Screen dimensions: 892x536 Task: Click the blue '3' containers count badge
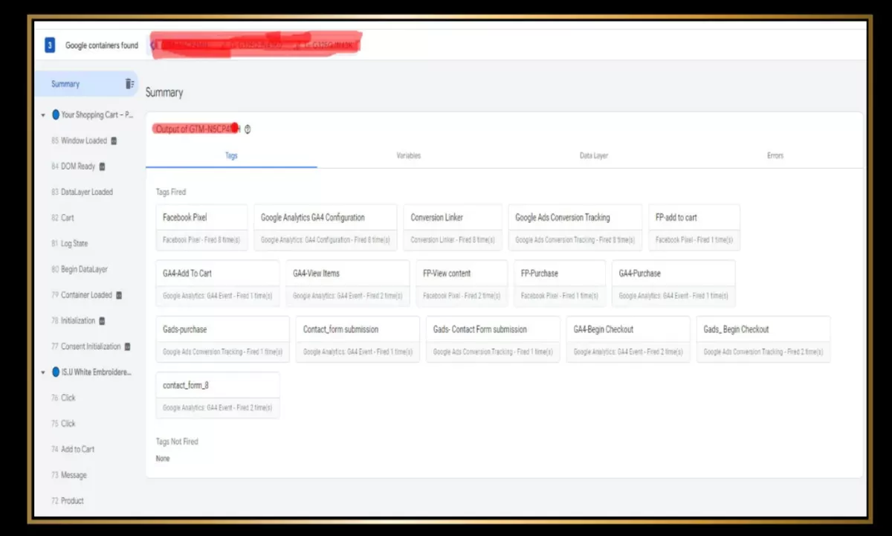50,45
